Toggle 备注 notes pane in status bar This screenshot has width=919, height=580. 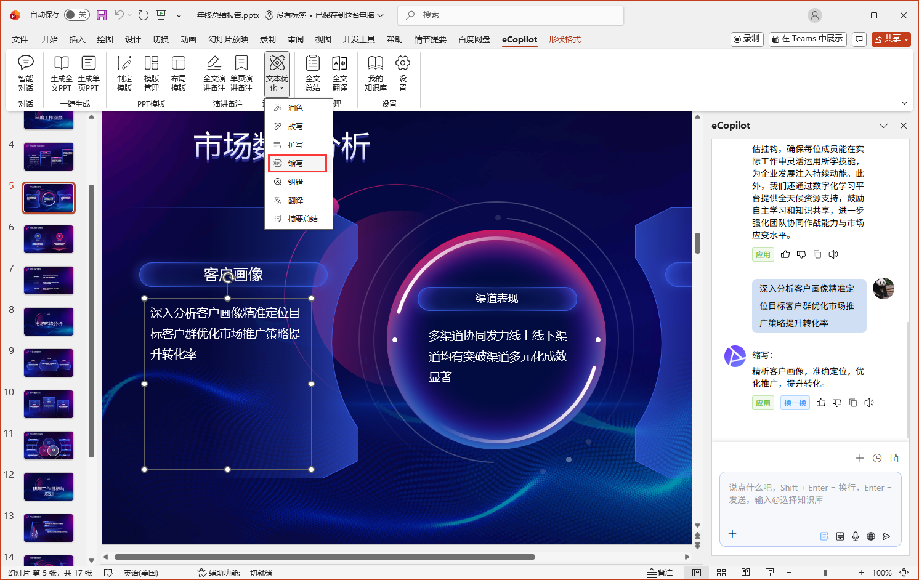pyautogui.click(x=660, y=573)
